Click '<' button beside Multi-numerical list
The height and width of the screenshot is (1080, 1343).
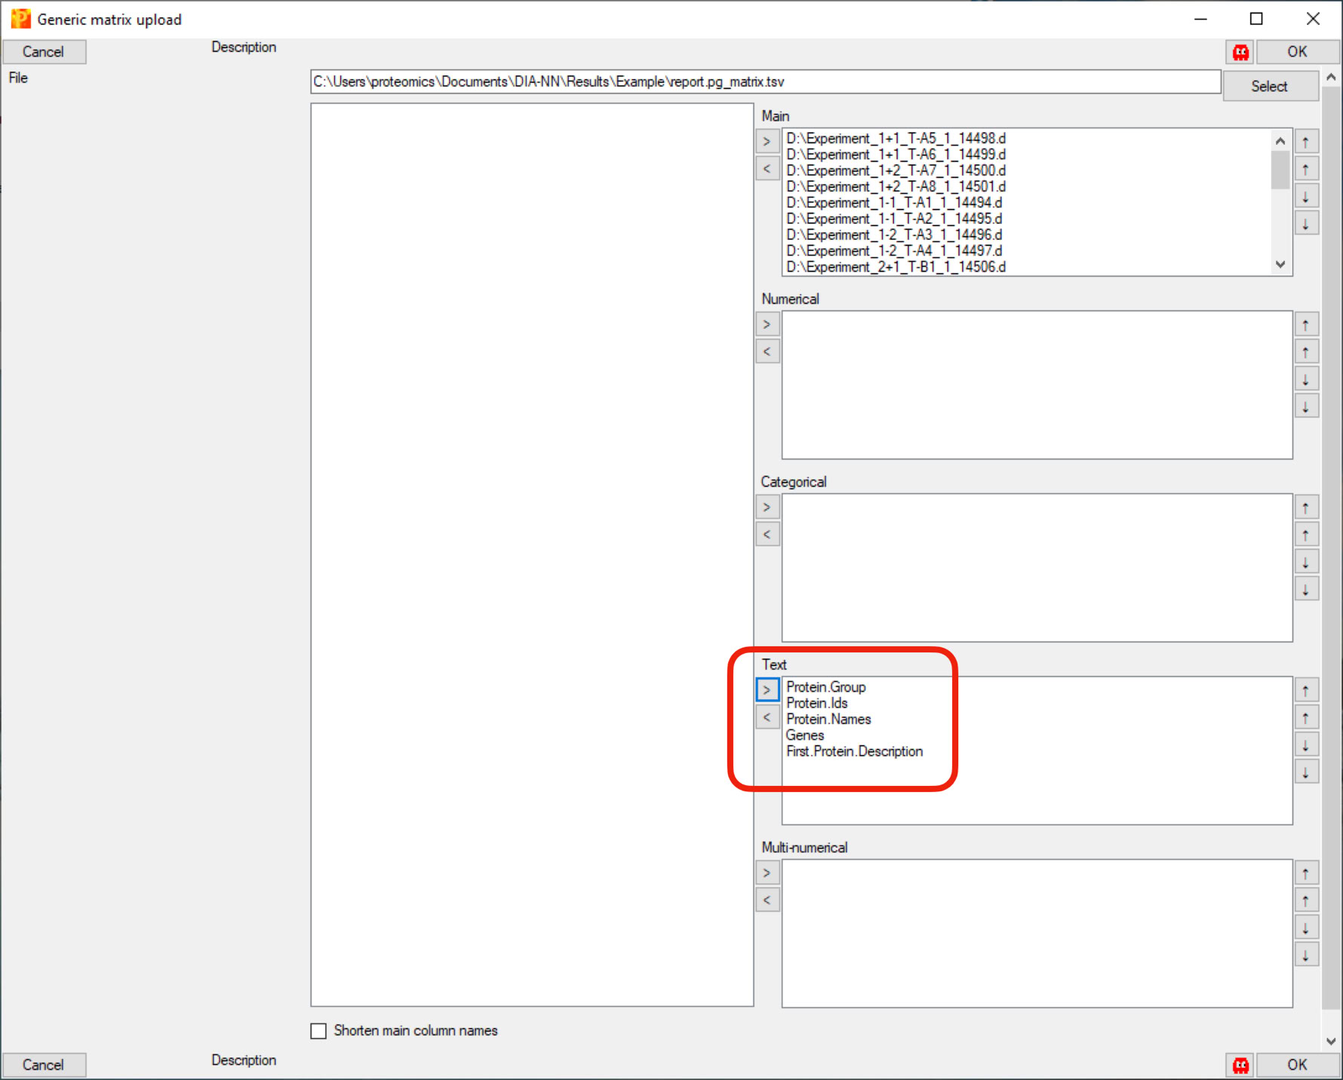coord(767,900)
